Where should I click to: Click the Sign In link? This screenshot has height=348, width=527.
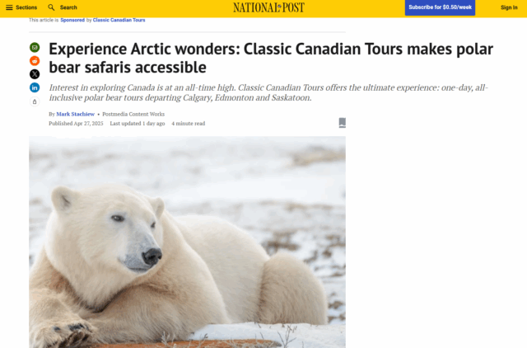(509, 7)
